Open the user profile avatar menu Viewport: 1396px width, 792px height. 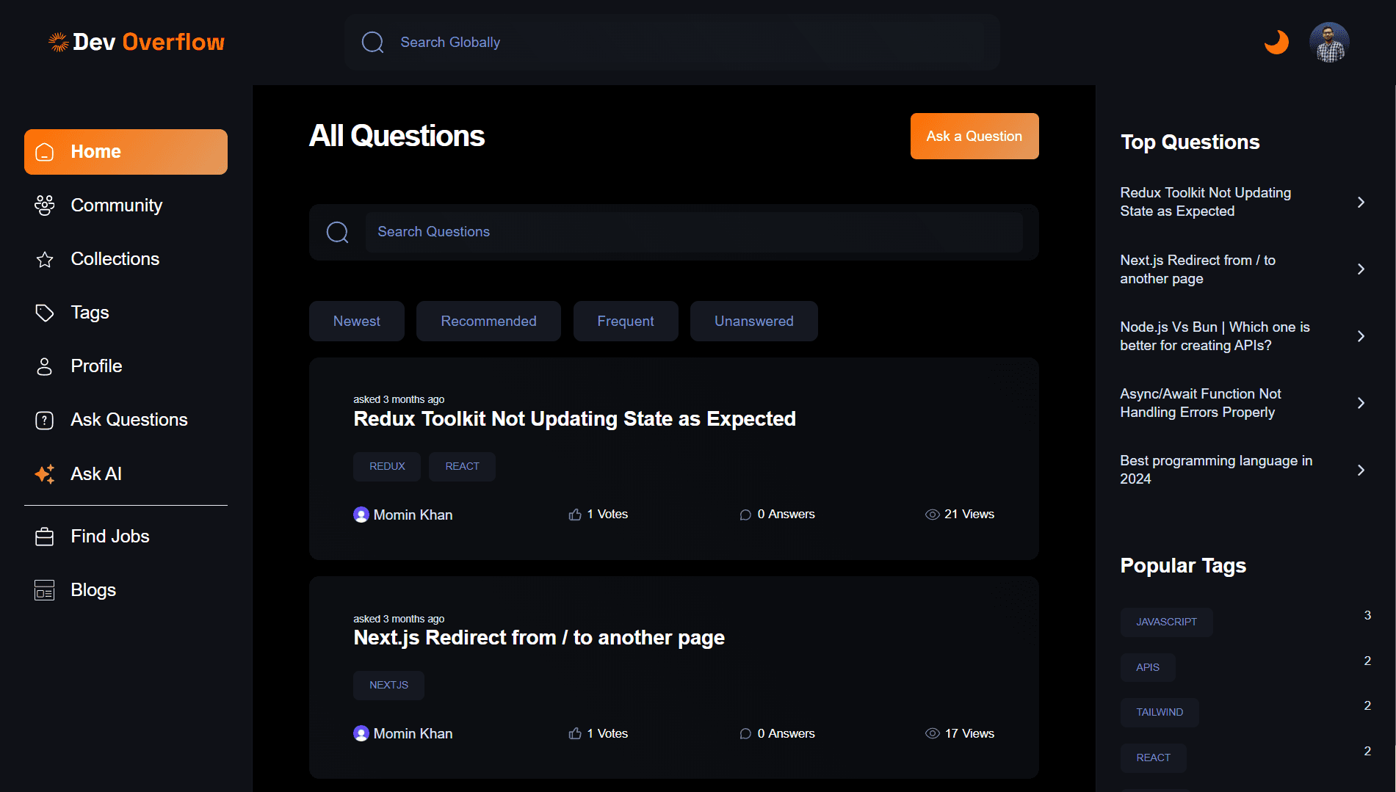pyautogui.click(x=1328, y=42)
